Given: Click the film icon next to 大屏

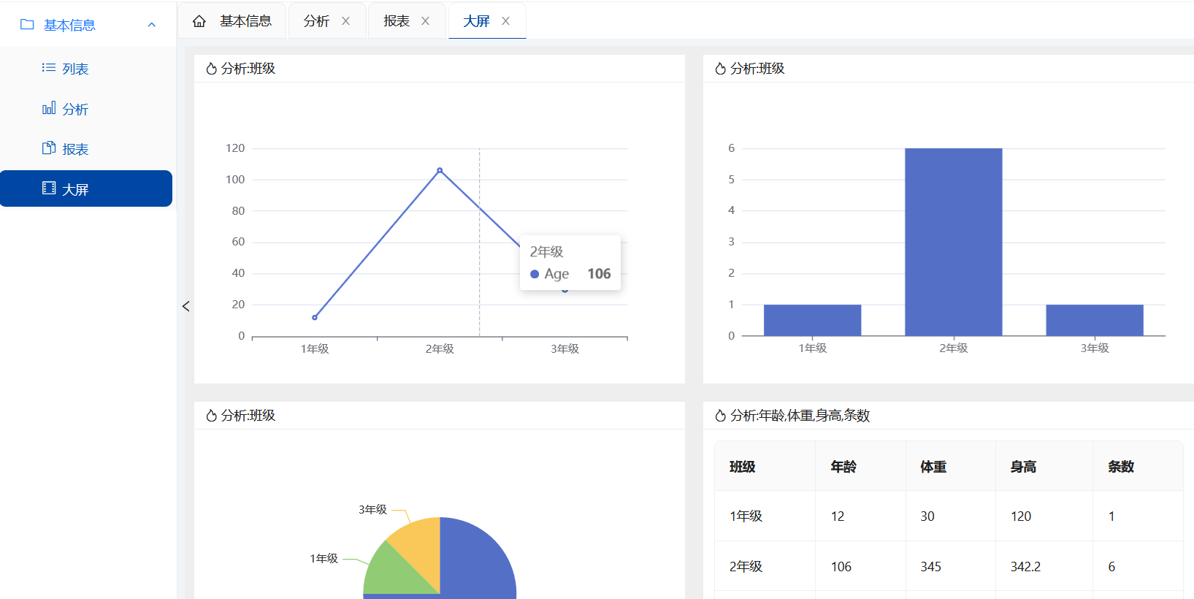Looking at the screenshot, I should pyautogui.click(x=49, y=188).
